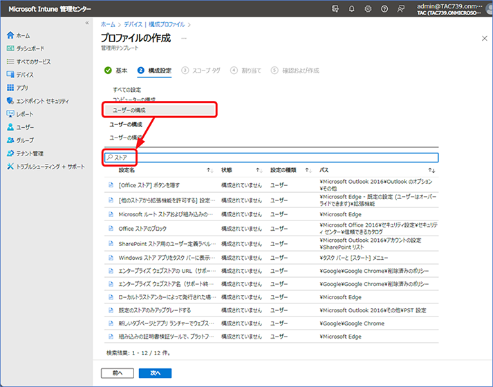Image resolution: width=493 pixels, height=387 pixels.
Task: Sort by パス column arrows
Action: tap(431, 170)
